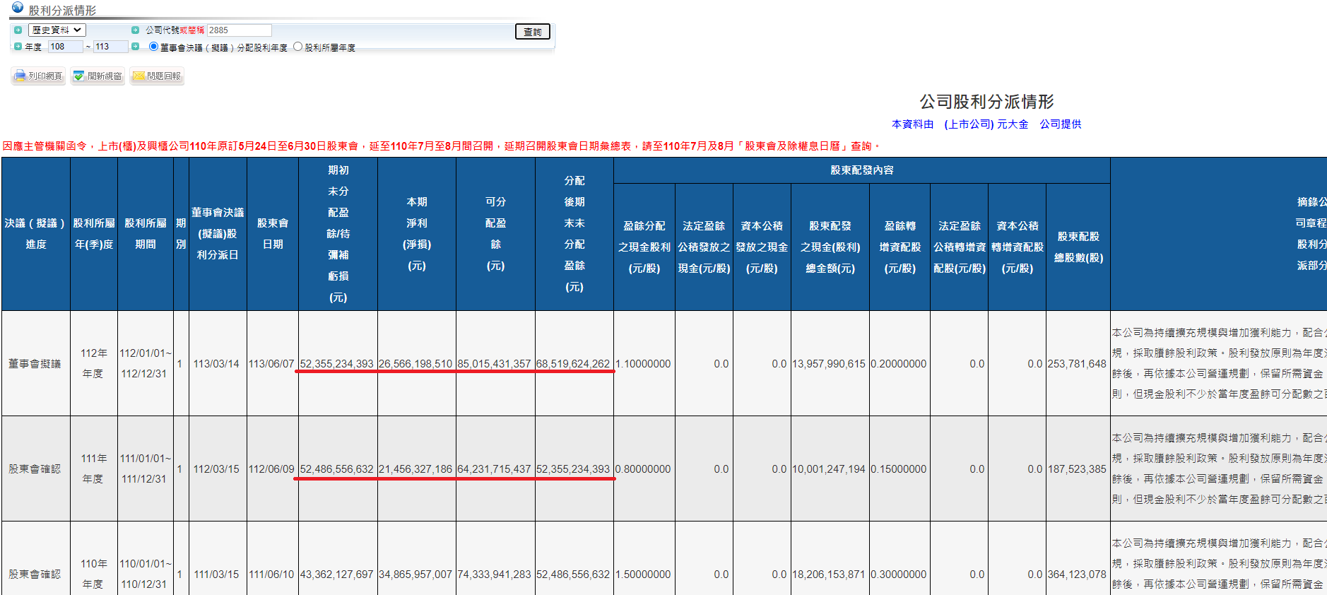Click the printer icon for 列印網頁

click(x=20, y=76)
